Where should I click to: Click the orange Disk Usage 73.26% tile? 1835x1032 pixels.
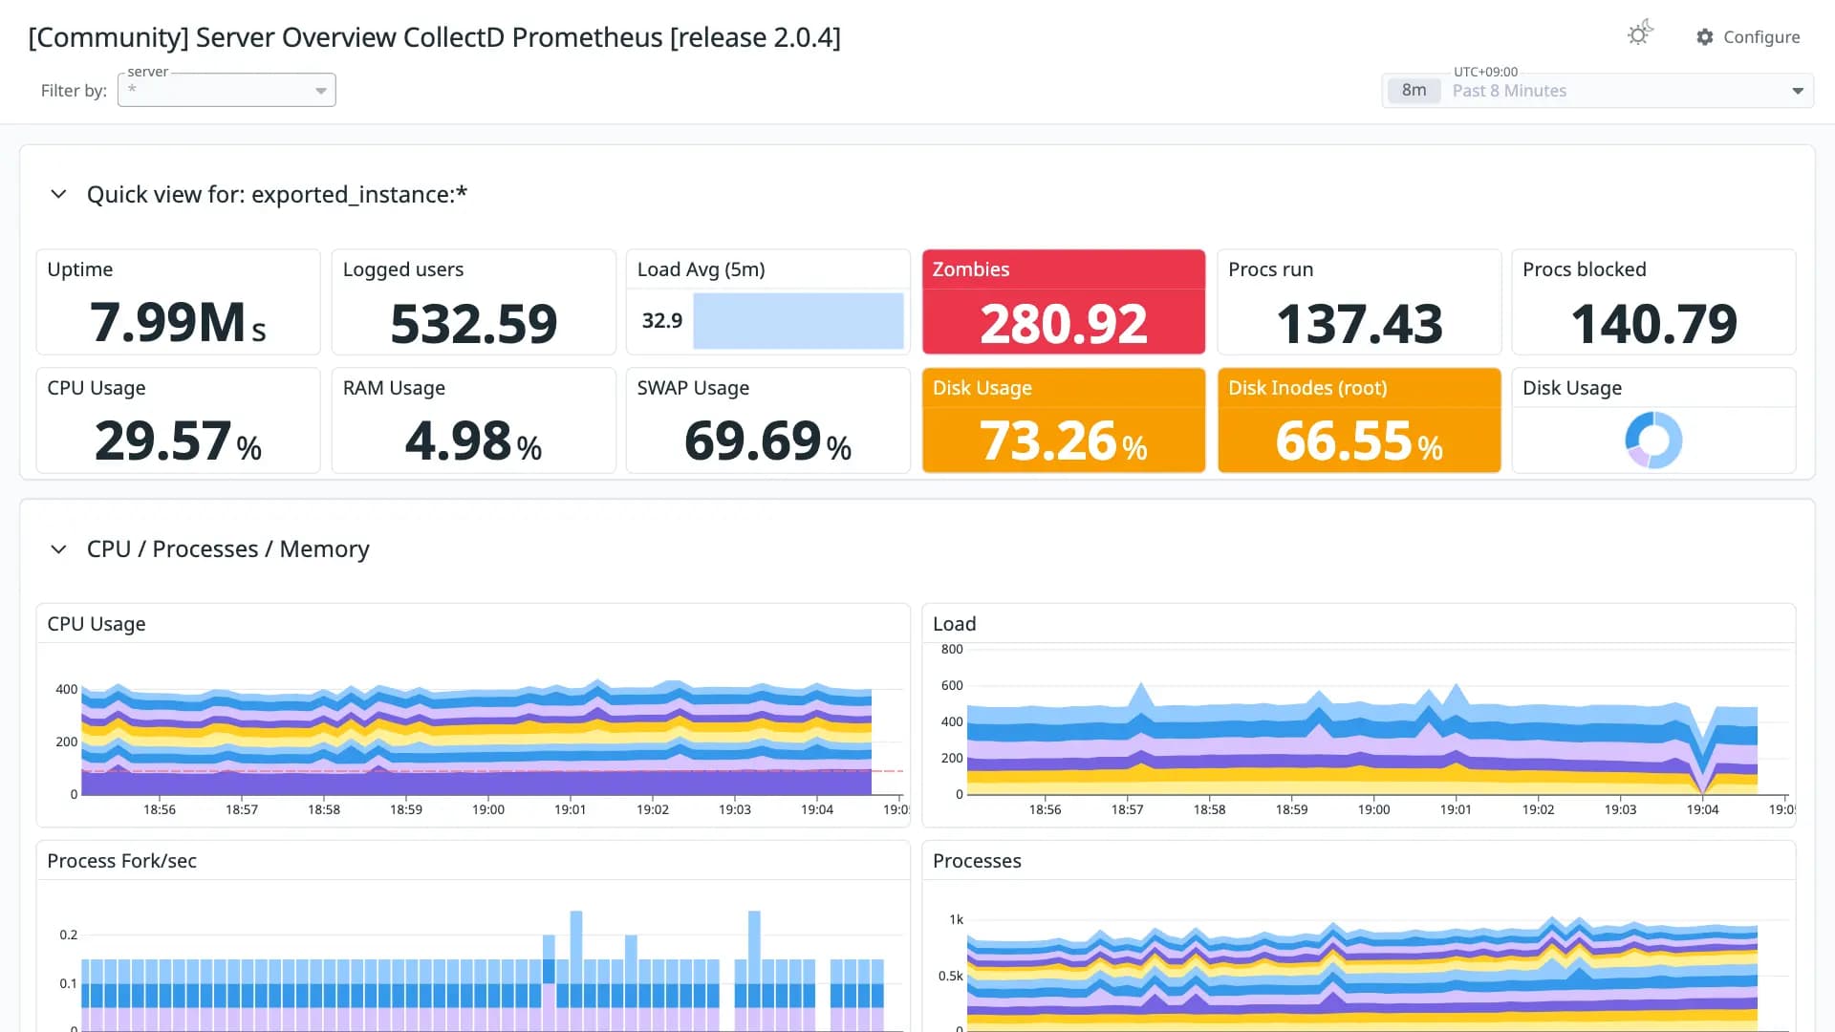coord(1064,420)
